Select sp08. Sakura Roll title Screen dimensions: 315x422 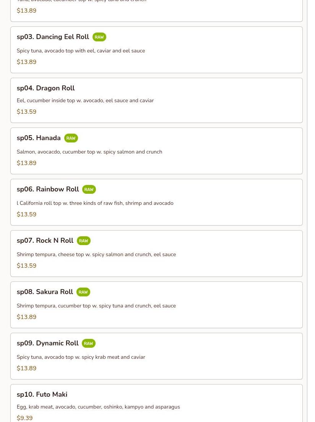coord(45,292)
